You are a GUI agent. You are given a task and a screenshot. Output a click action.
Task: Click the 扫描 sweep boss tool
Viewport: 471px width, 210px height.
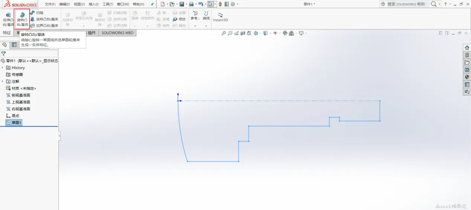[37, 13]
